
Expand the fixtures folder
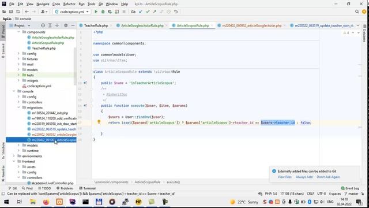click(x=18, y=59)
